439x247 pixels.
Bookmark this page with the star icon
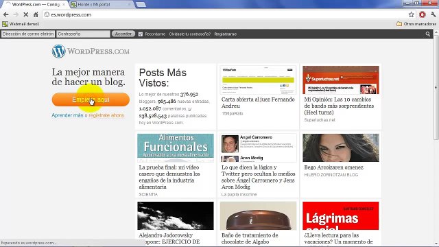click(x=411, y=14)
